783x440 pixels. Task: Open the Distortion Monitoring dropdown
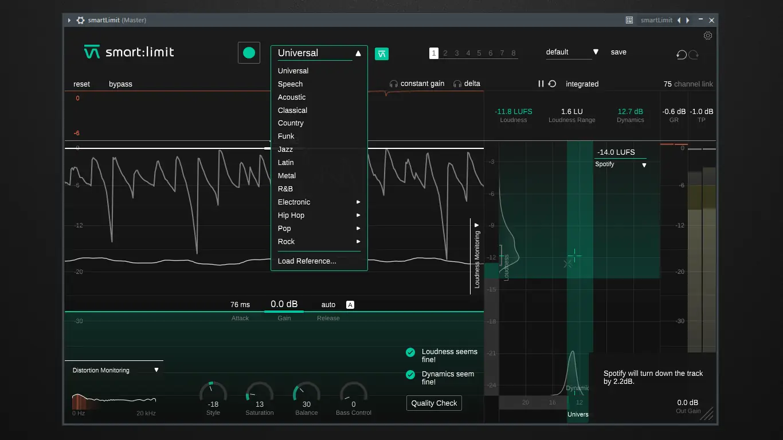pyautogui.click(x=115, y=370)
